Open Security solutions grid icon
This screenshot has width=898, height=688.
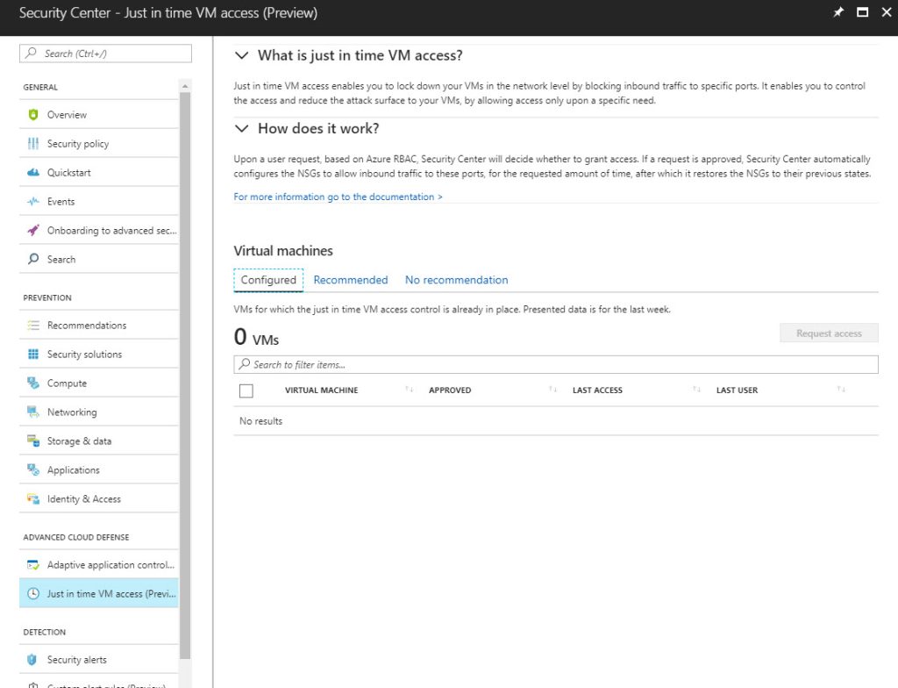(33, 355)
